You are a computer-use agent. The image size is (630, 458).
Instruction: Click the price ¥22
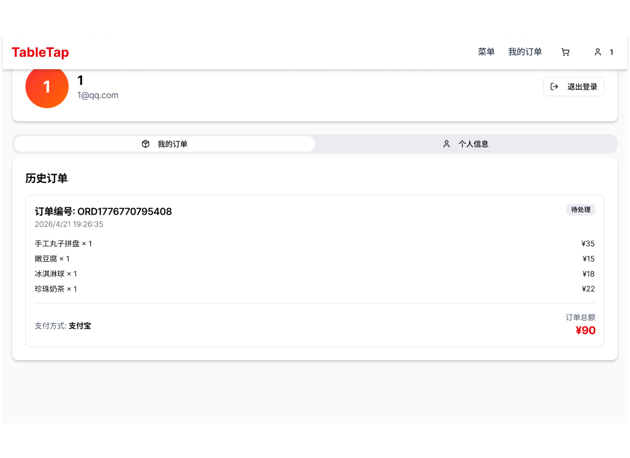click(x=588, y=289)
